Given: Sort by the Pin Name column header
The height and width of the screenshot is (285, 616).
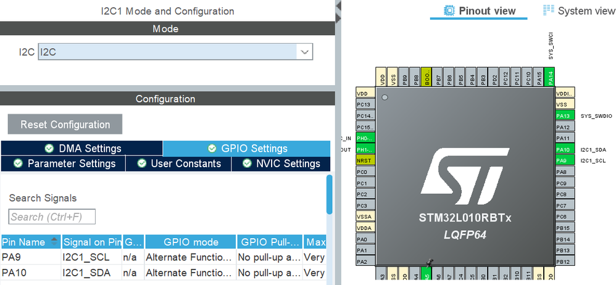Looking at the screenshot, I should [x=31, y=242].
